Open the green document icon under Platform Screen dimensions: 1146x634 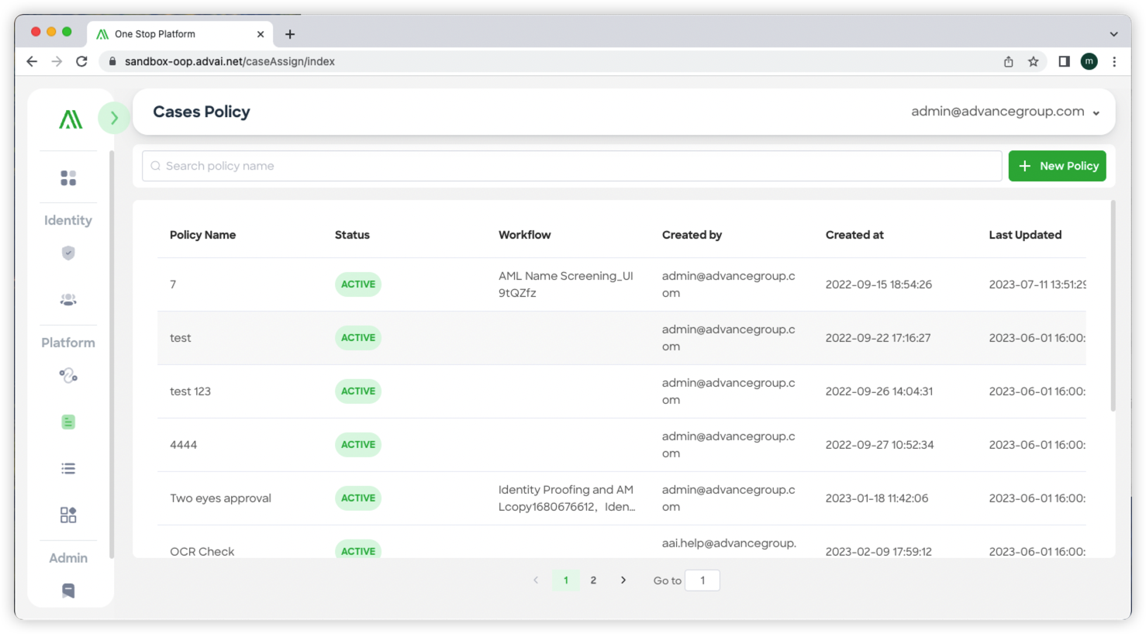(x=68, y=422)
